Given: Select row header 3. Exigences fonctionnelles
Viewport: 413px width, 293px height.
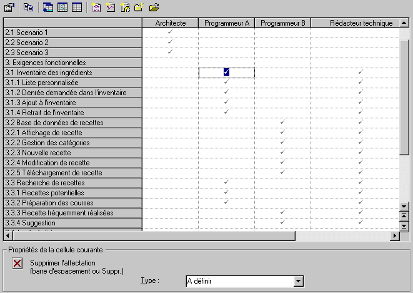Looking at the screenshot, I should [72, 63].
